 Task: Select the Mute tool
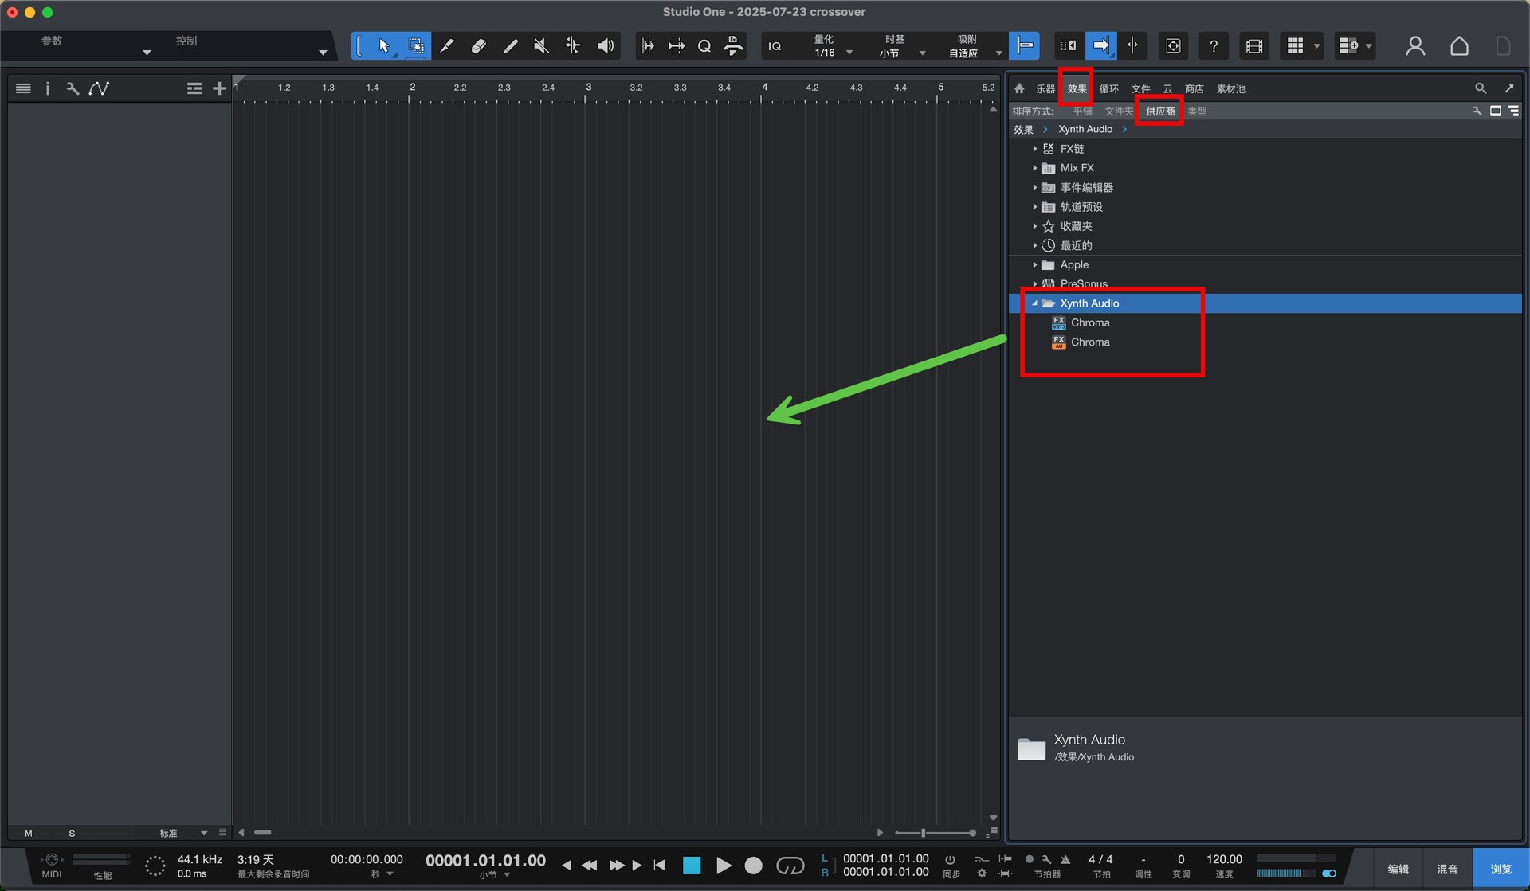click(541, 46)
